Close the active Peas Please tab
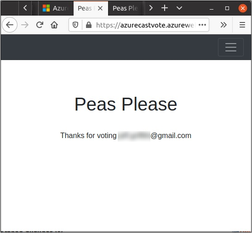This screenshot has height=233, width=252. pos(100,8)
